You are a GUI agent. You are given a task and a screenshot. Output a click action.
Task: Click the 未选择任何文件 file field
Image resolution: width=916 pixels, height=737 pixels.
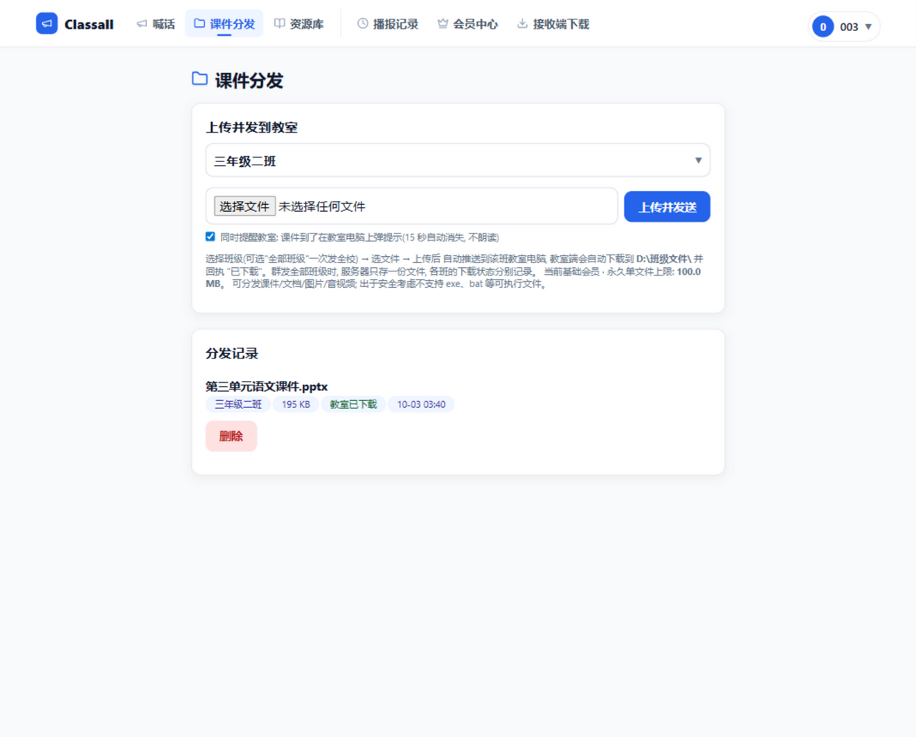click(411, 206)
